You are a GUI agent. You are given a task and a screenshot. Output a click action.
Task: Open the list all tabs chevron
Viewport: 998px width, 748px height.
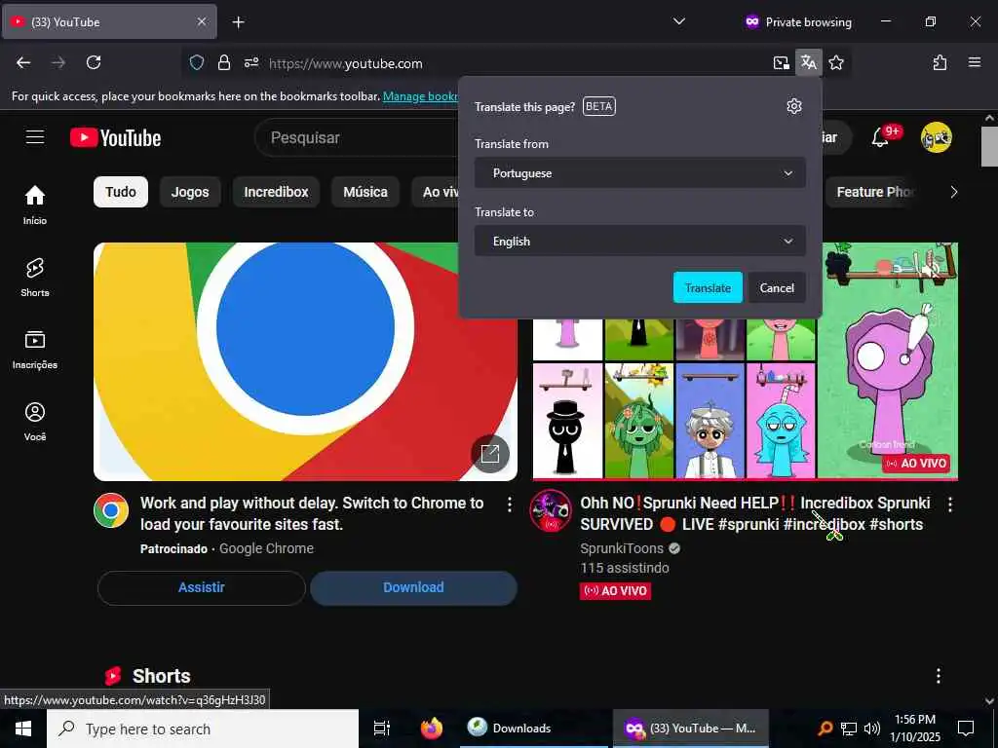point(679,21)
